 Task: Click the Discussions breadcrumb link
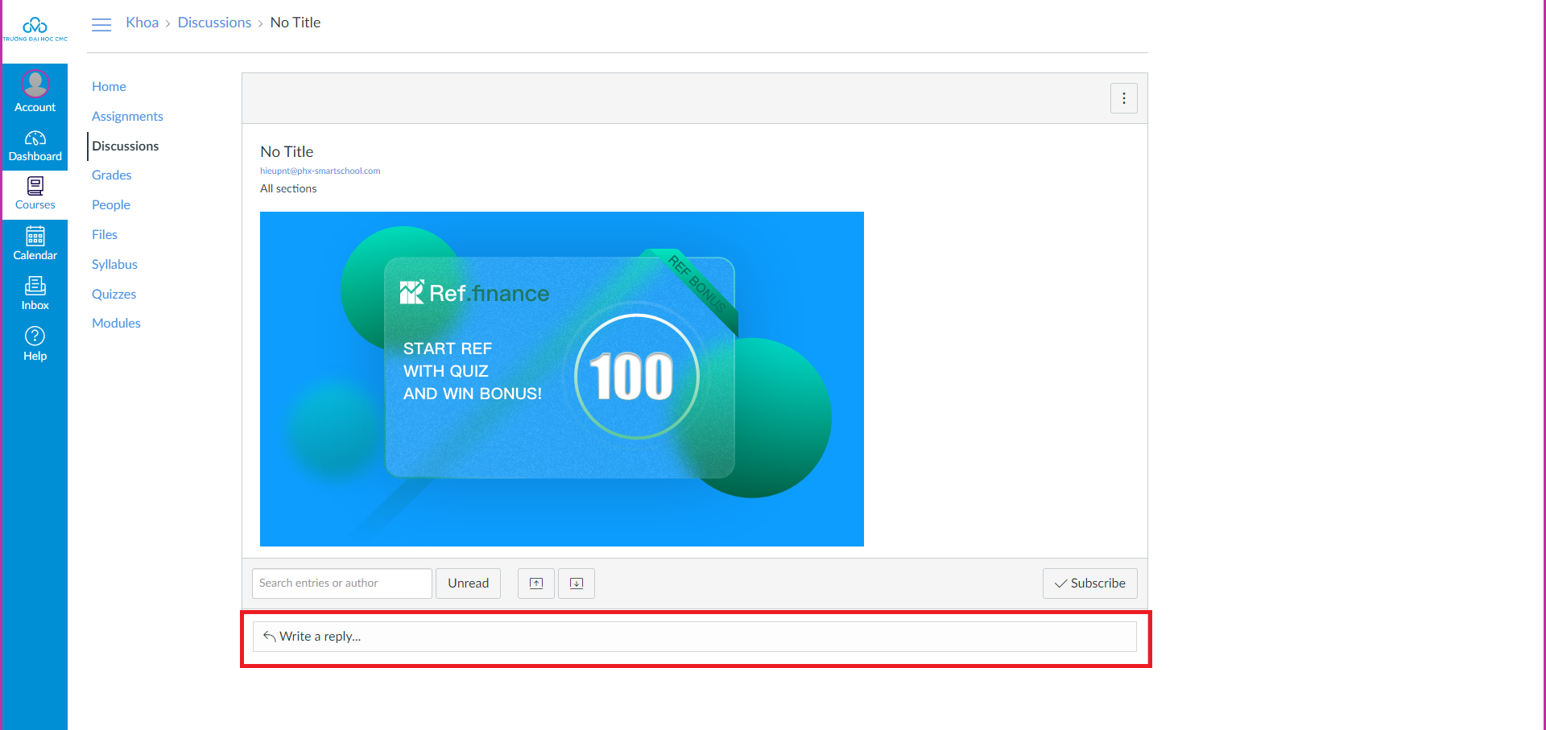(214, 23)
